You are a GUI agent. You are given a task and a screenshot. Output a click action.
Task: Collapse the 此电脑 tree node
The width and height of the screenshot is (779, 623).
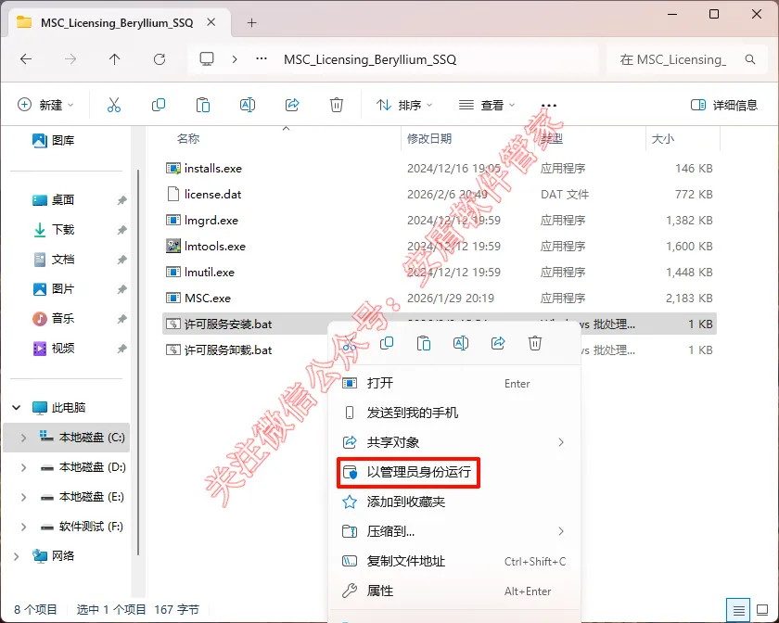(17, 407)
